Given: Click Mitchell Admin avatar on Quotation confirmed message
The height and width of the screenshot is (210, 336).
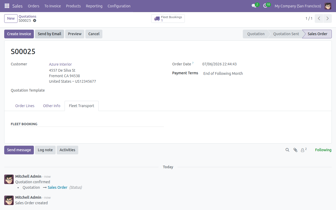Looking at the screenshot, I should point(9,179).
